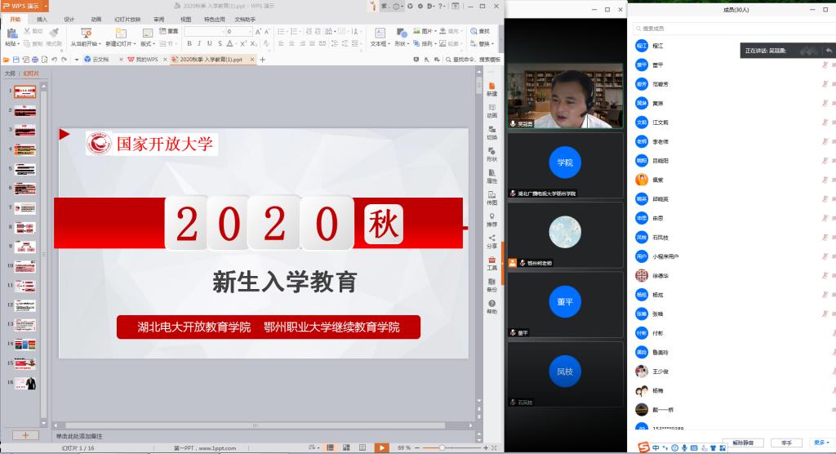
Task: Click the 帮助 help sidebar icon
Action: (491, 305)
